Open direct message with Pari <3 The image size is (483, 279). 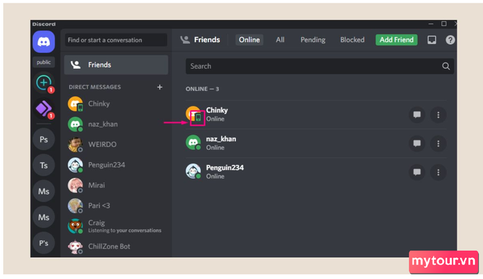pyautogui.click(x=116, y=205)
